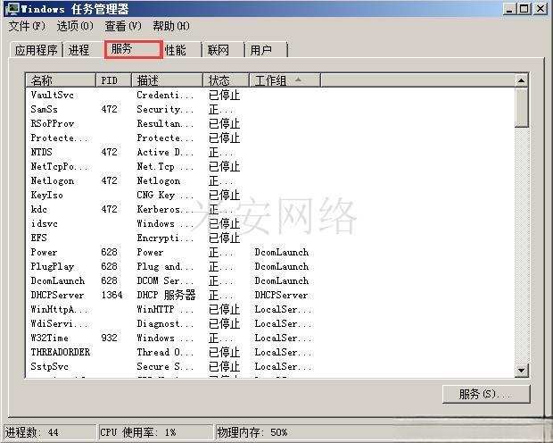Sort by the 描述 column header
The height and width of the screenshot is (443, 553).
click(x=167, y=80)
